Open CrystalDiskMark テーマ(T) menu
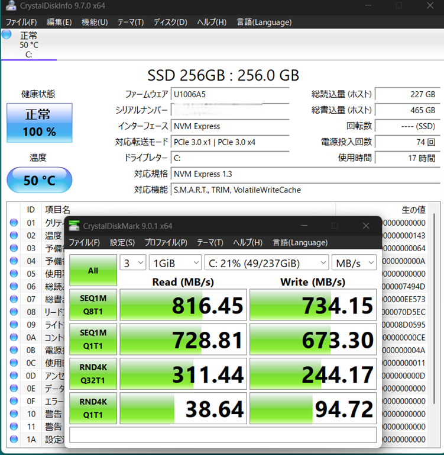Image resolution: width=444 pixels, height=455 pixels. tap(210, 242)
